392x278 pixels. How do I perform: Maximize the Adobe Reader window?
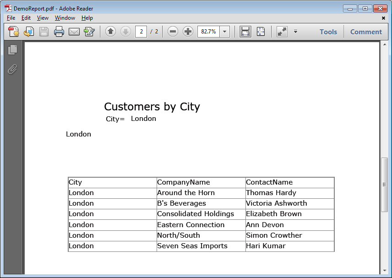pyautogui.click(x=365, y=9)
